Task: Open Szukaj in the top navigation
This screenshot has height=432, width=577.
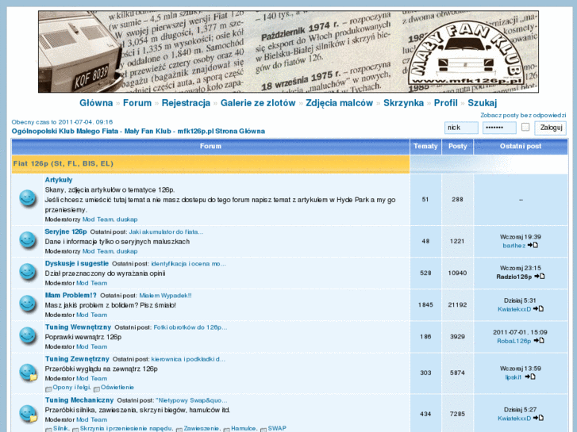Action: pos(483,103)
